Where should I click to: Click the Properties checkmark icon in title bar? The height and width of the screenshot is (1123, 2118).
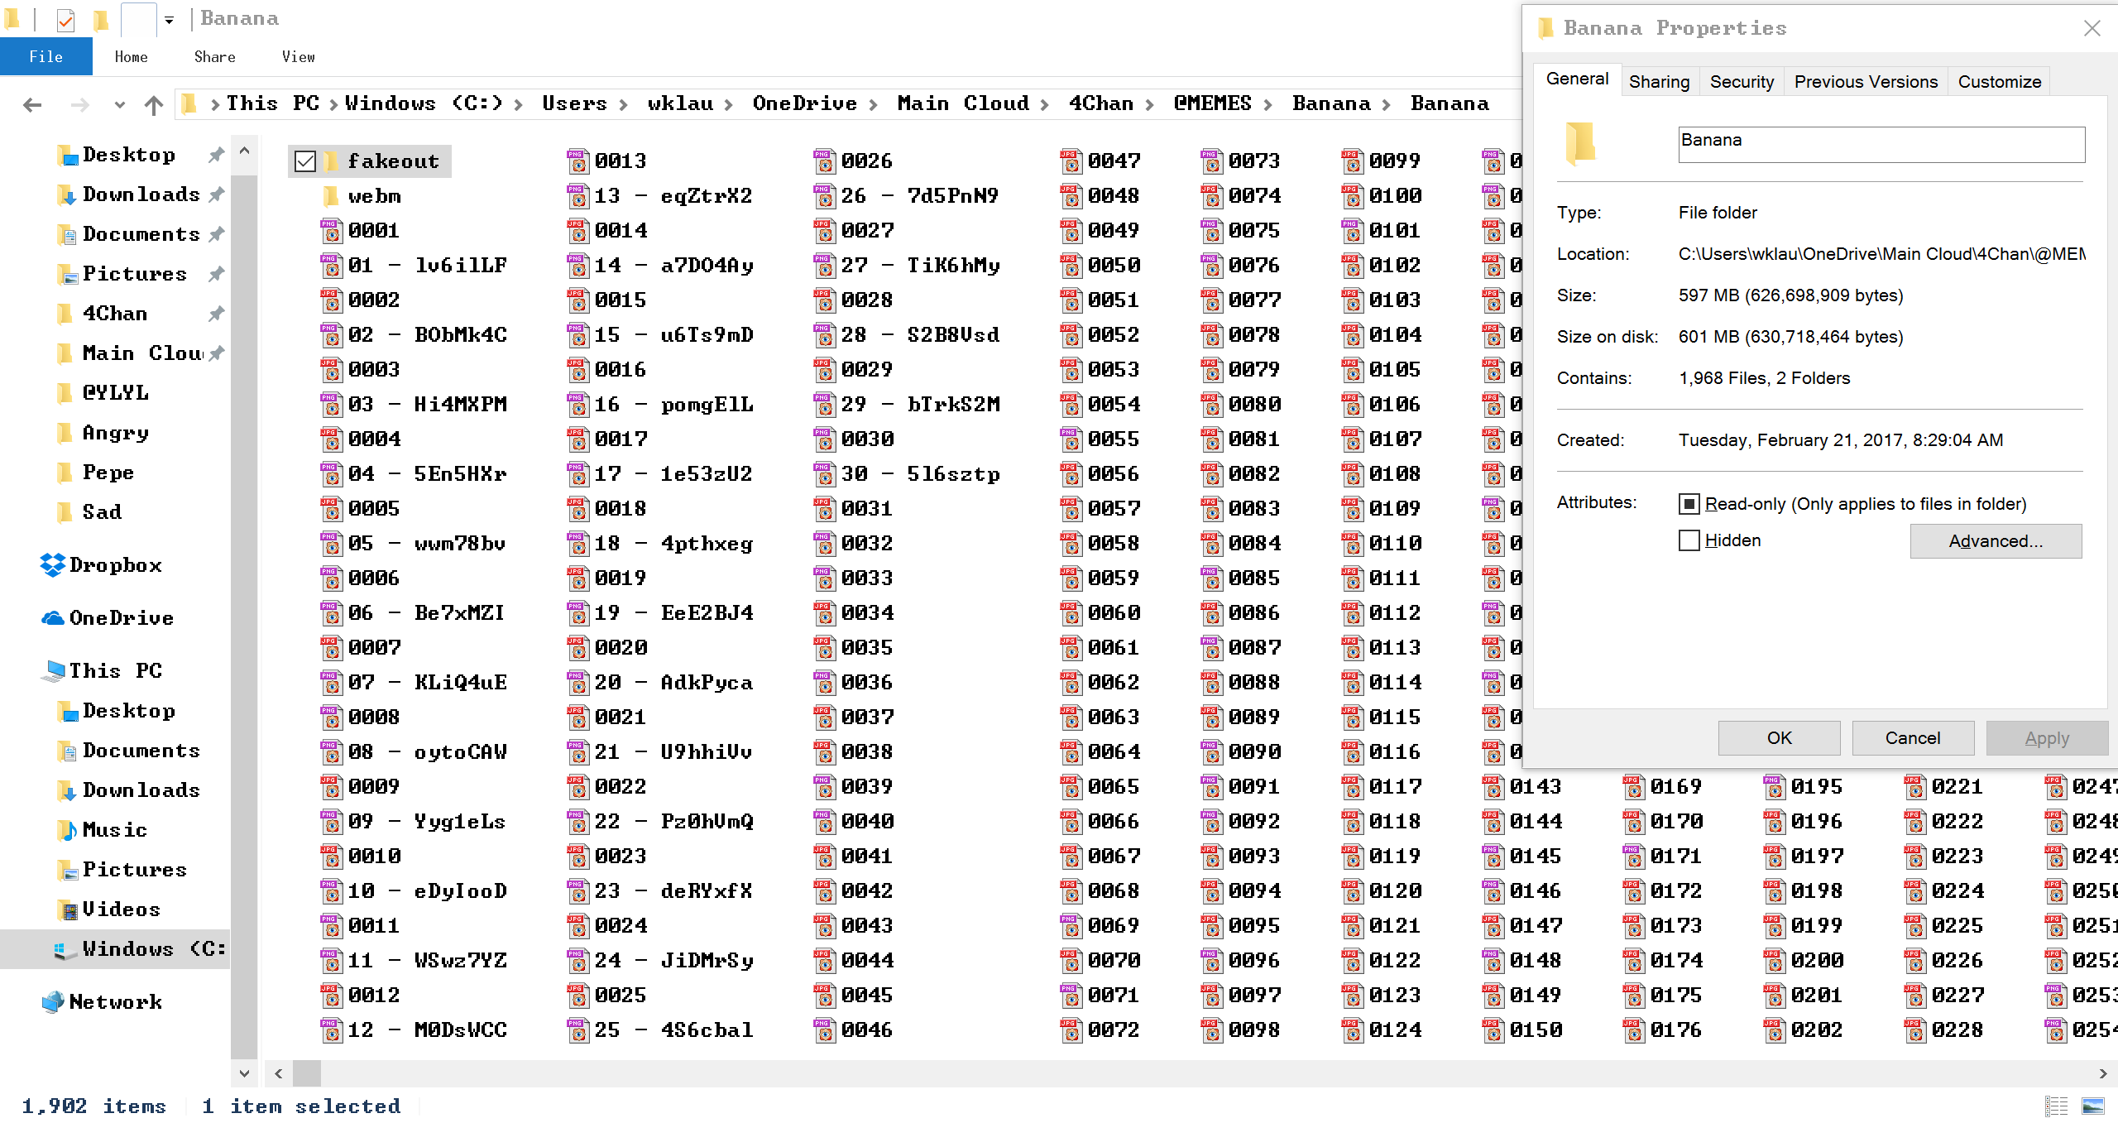click(65, 20)
